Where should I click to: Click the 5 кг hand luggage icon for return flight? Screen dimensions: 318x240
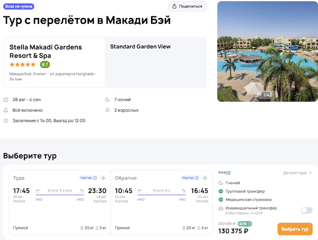pos(199,228)
